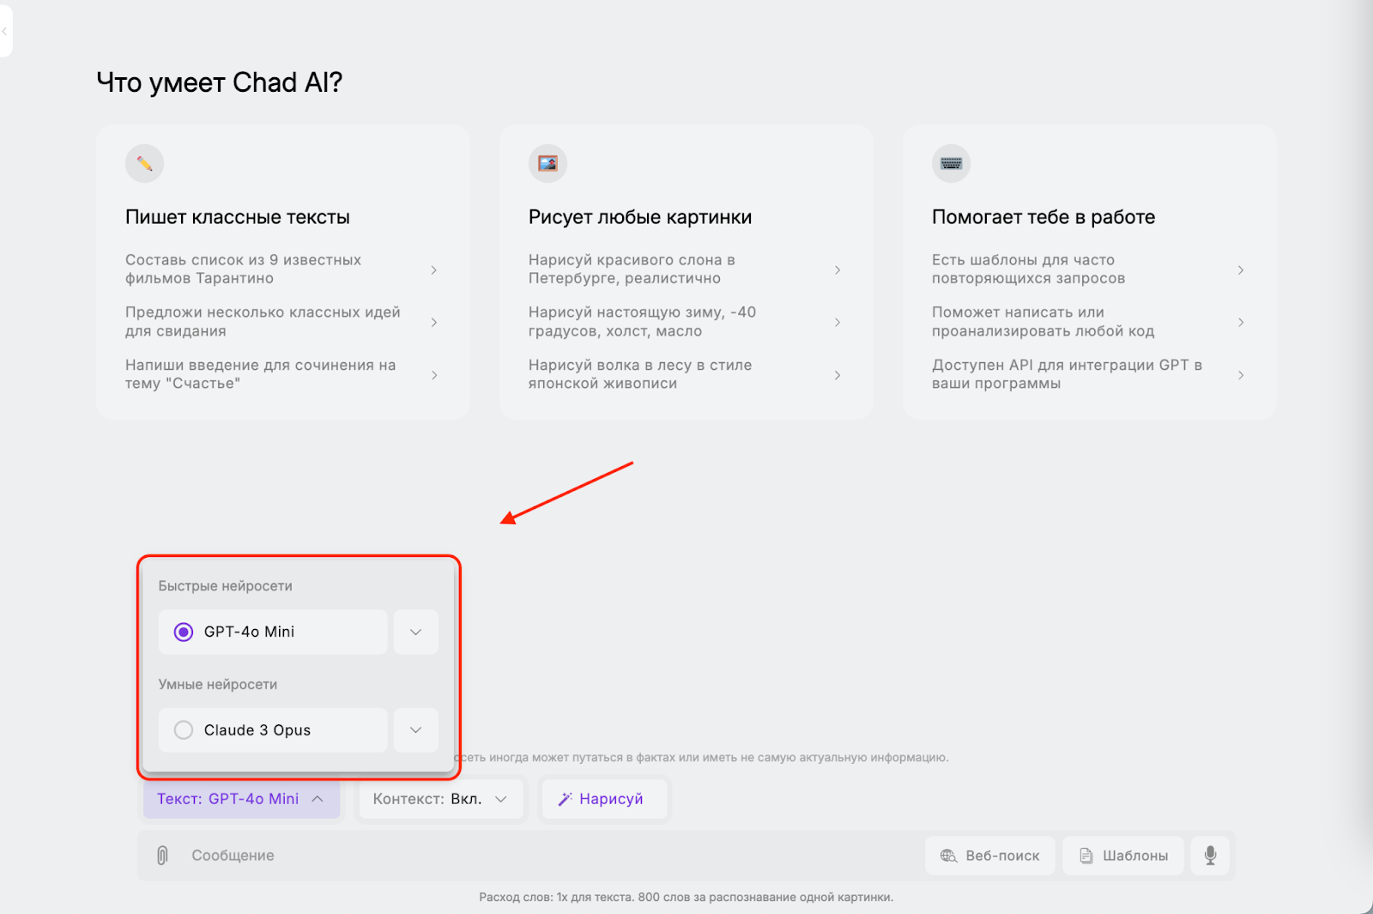Collapse sidebar using left edge chevron

(5, 31)
